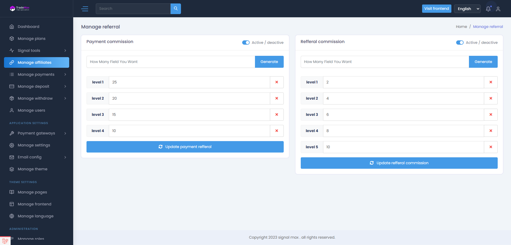The image size is (511, 245).
Task: Remove referral commission level 2 row
Action: (x=491, y=98)
